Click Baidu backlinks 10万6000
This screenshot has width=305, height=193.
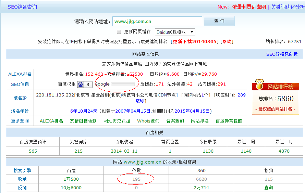71,188
